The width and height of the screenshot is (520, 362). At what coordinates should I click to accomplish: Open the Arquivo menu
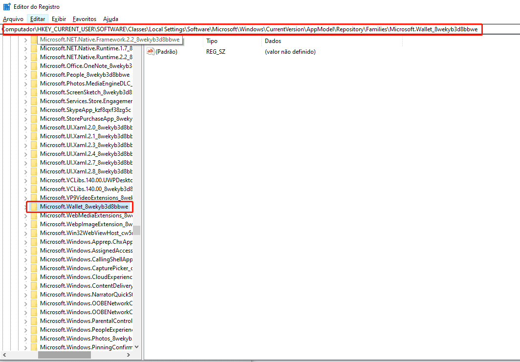pyautogui.click(x=13, y=19)
